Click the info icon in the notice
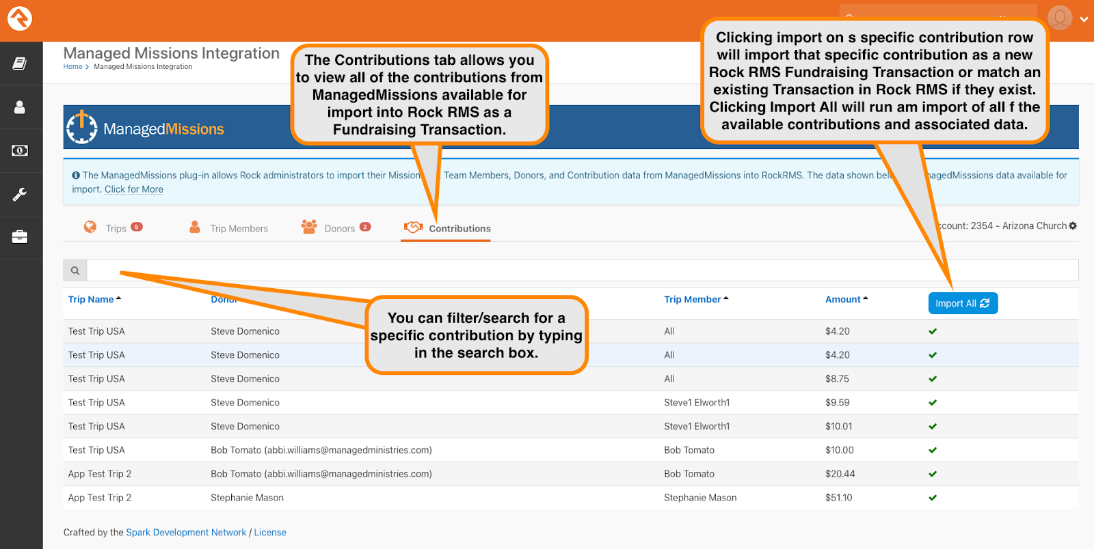The width and height of the screenshot is (1094, 549). click(x=76, y=175)
